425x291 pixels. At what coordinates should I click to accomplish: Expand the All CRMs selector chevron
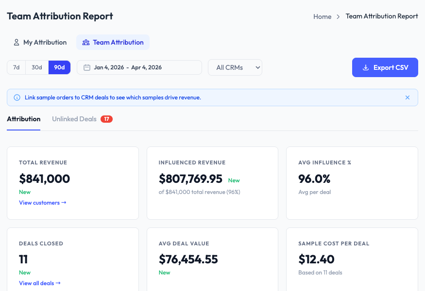pos(256,67)
